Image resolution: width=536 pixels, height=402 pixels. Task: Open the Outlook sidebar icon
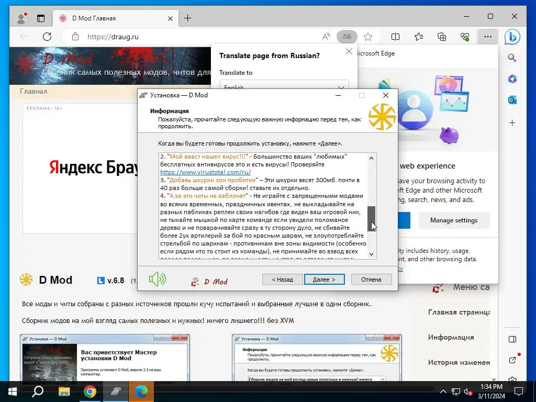(512, 100)
